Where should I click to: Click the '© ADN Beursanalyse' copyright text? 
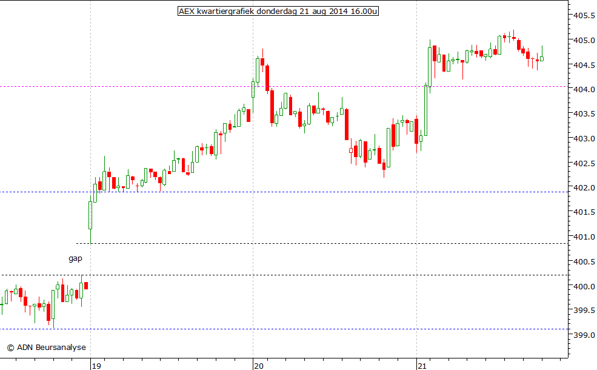tap(47, 347)
